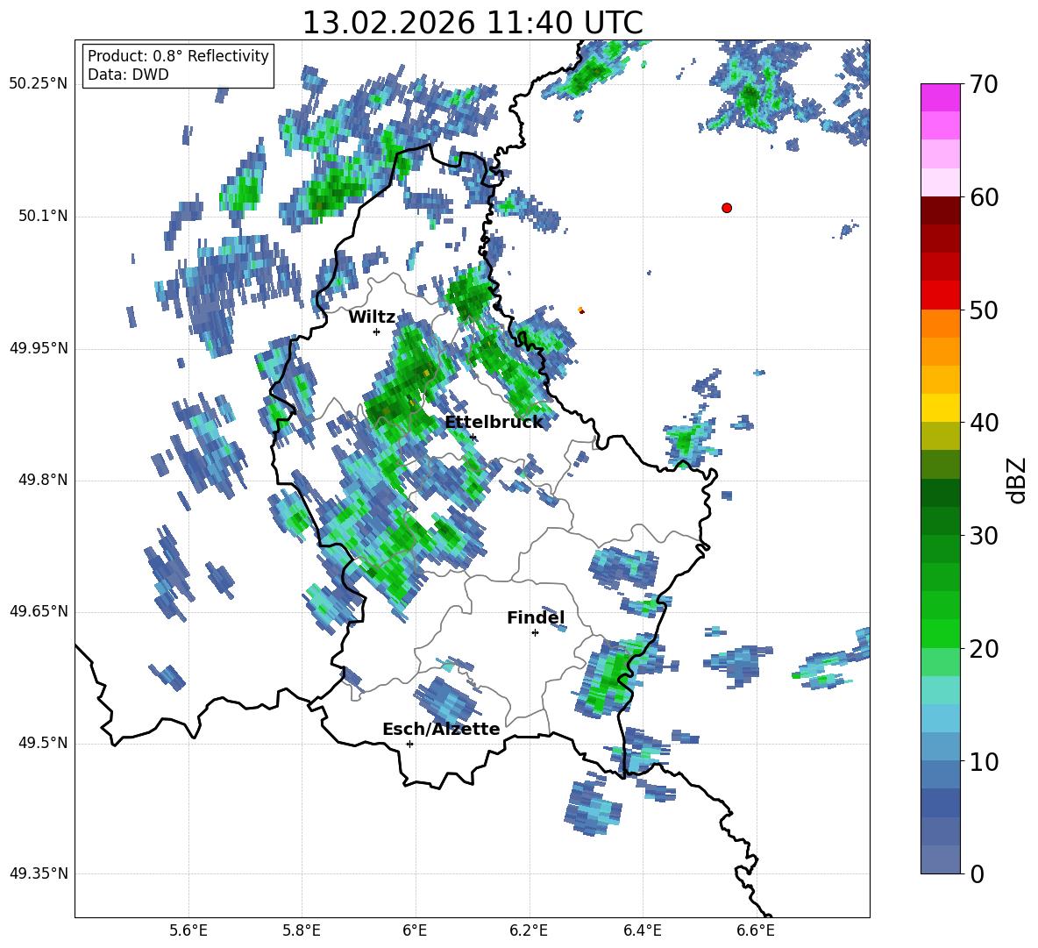1038x948 pixels.
Task: Click the Product: 0.8° Reflectivity text
Action: pyautogui.click(x=178, y=56)
